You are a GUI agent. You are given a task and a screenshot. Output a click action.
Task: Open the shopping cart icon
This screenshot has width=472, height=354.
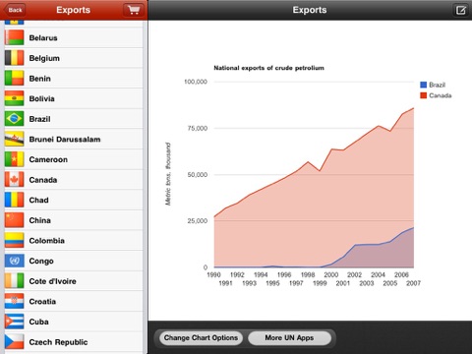pos(134,10)
